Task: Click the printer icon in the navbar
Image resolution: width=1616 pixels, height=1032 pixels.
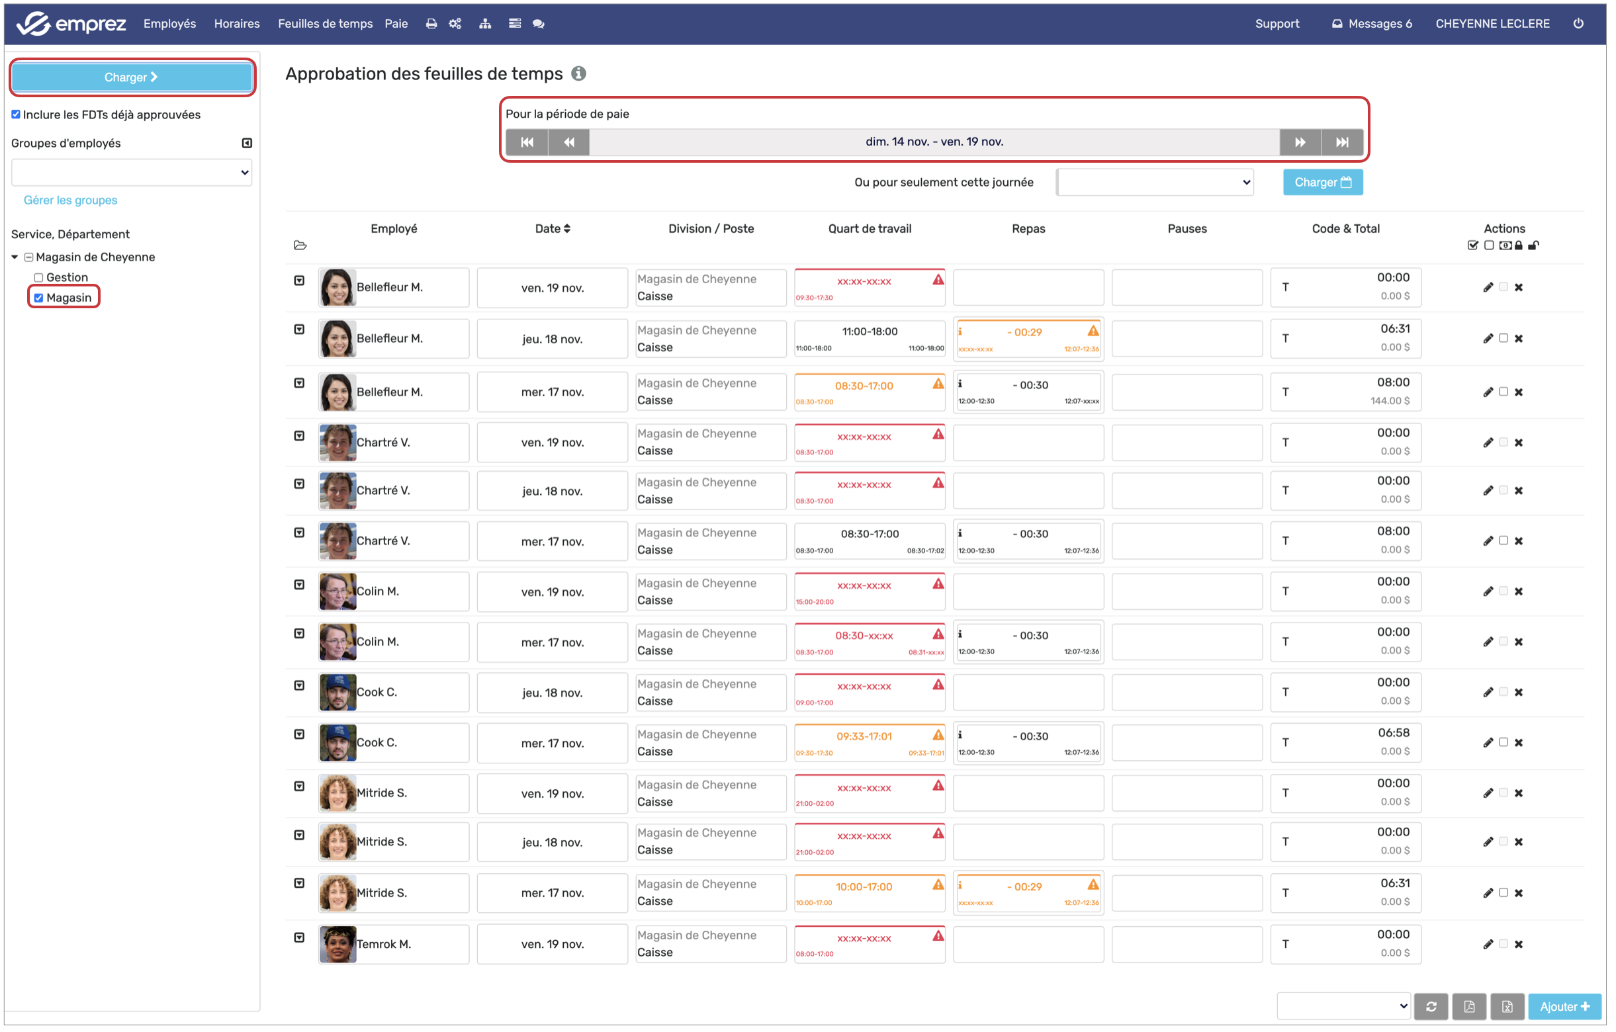Action: pyautogui.click(x=431, y=24)
